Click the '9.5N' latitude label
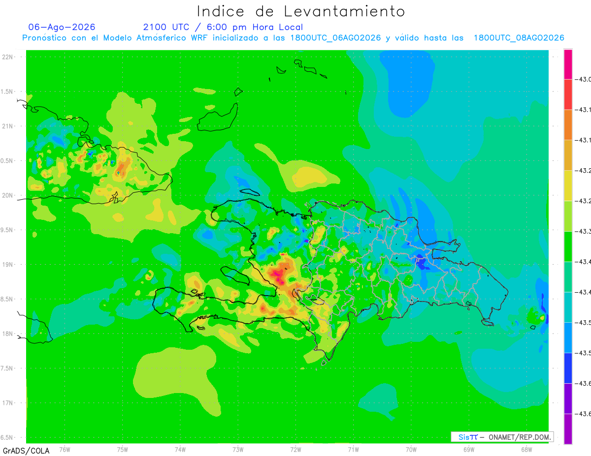Image resolution: width=591 pixels, height=456 pixels. click(7, 230)
